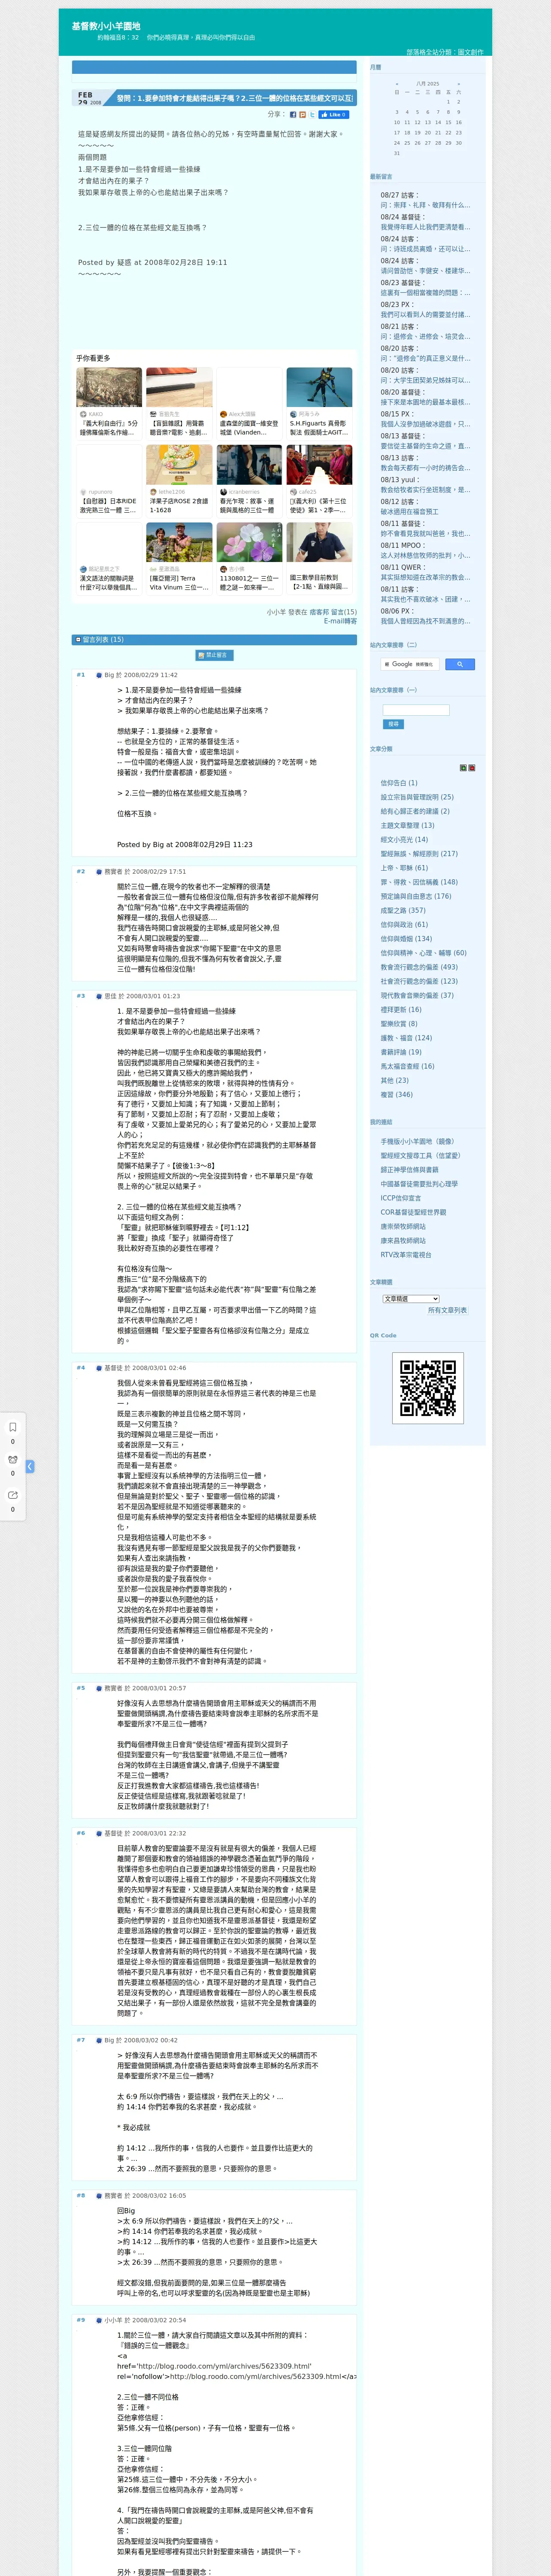551x2576 pixels.
Task: Click the Google search magnifier button
Action: pos(459,664)
